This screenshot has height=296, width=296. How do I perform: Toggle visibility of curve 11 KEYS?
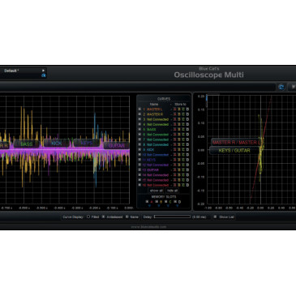(139, 160)
